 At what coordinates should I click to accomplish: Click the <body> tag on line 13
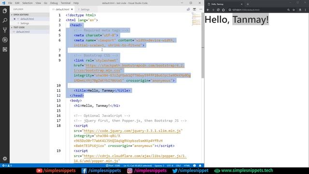point(76,101)
